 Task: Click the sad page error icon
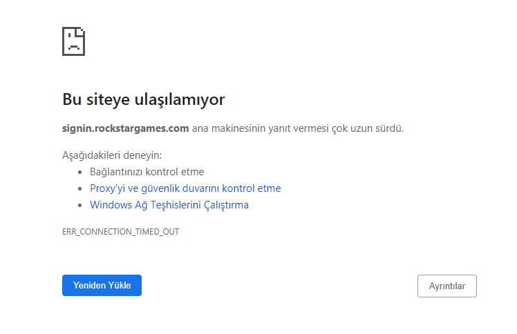click(x=73, y=41)
